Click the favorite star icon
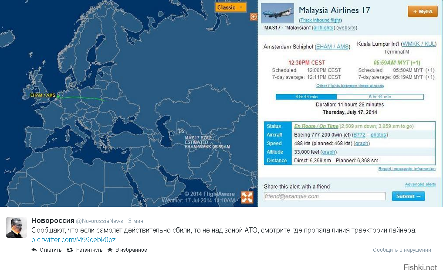This screenshot has width=443, height=274. [x=110, y=250]
